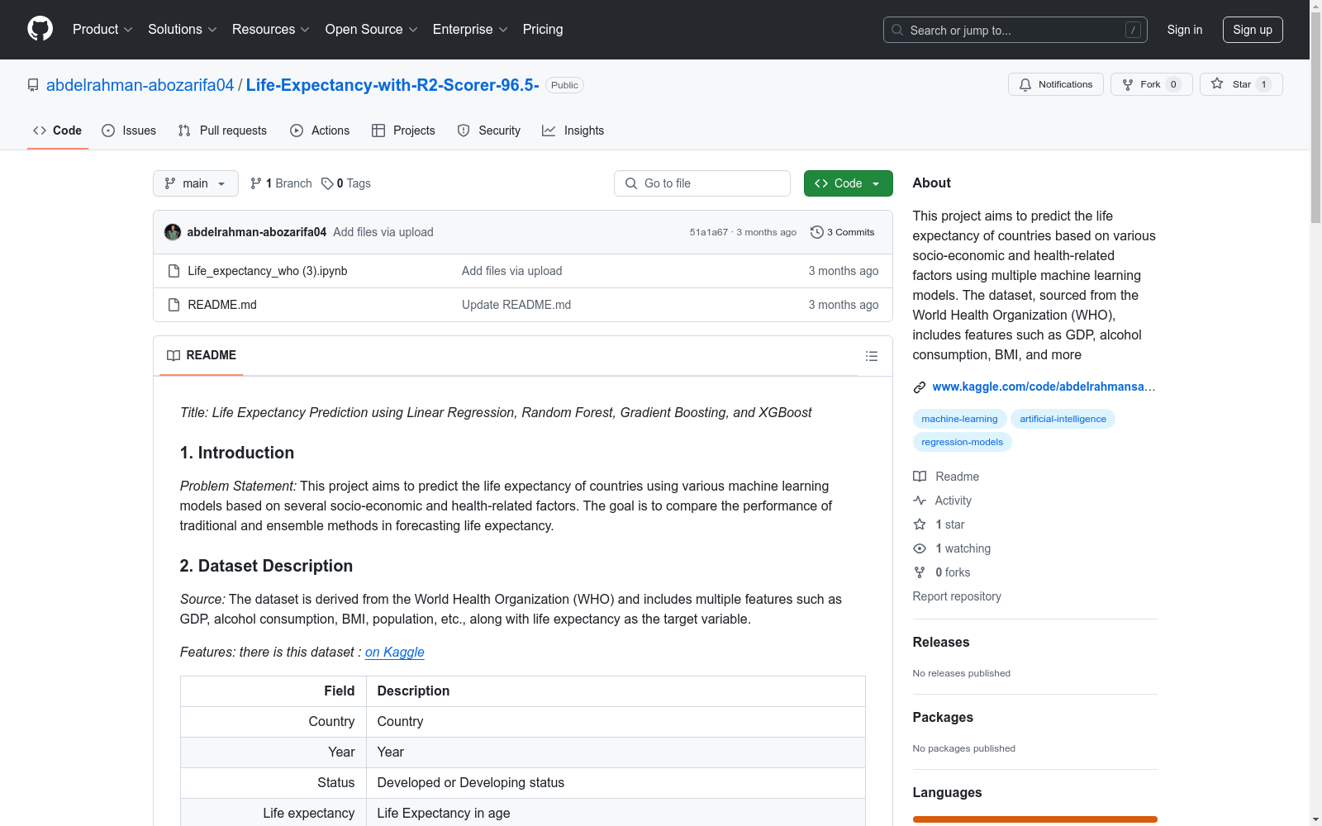Click the branch icon next to 1 Branch
The image size is (1322, 826).
point(256,183)
